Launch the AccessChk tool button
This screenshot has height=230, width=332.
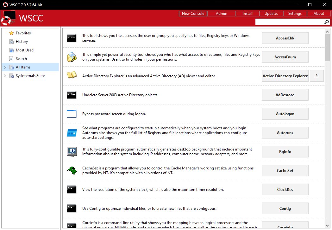pyautogui.click(x=285, y=38)
